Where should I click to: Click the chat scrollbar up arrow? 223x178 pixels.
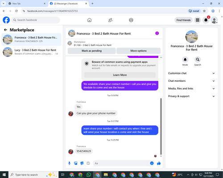pyautogui.click(x=161, y=57)
